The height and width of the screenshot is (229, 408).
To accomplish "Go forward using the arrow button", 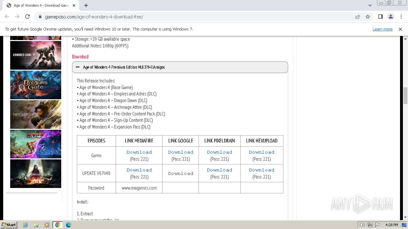I will (x=17, y=17).
